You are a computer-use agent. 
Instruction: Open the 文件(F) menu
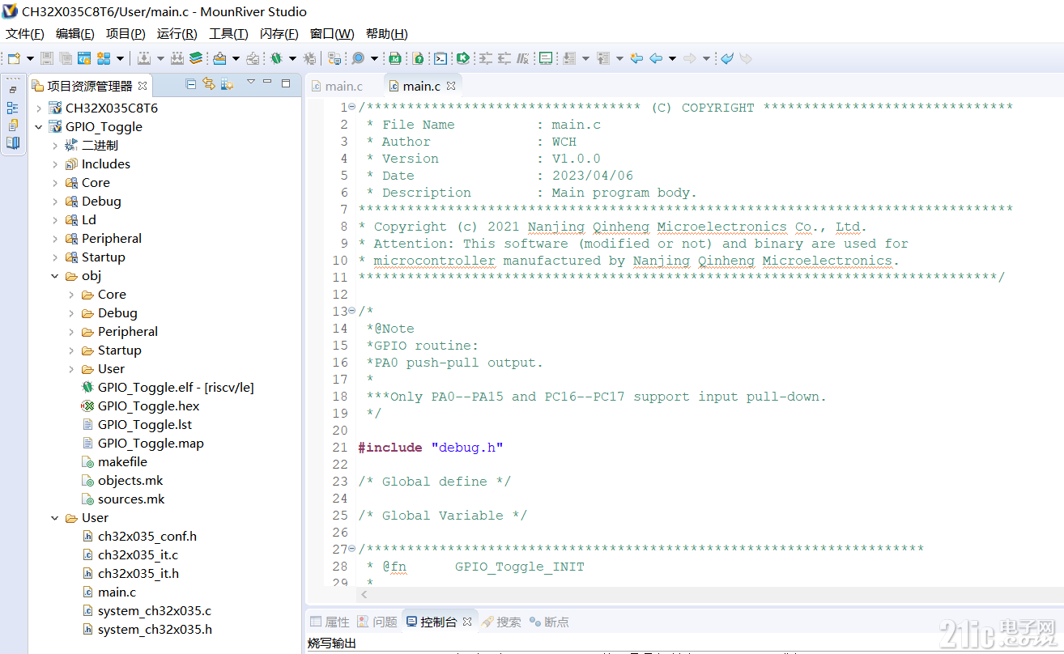tap(24, 34)
